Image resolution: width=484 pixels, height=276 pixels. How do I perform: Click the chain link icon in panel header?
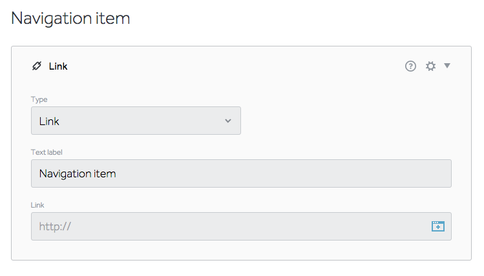36,66
